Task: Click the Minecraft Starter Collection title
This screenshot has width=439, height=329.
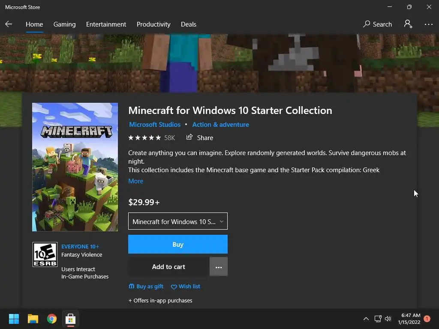Action: pyautogui.click(x=230, y=110)
